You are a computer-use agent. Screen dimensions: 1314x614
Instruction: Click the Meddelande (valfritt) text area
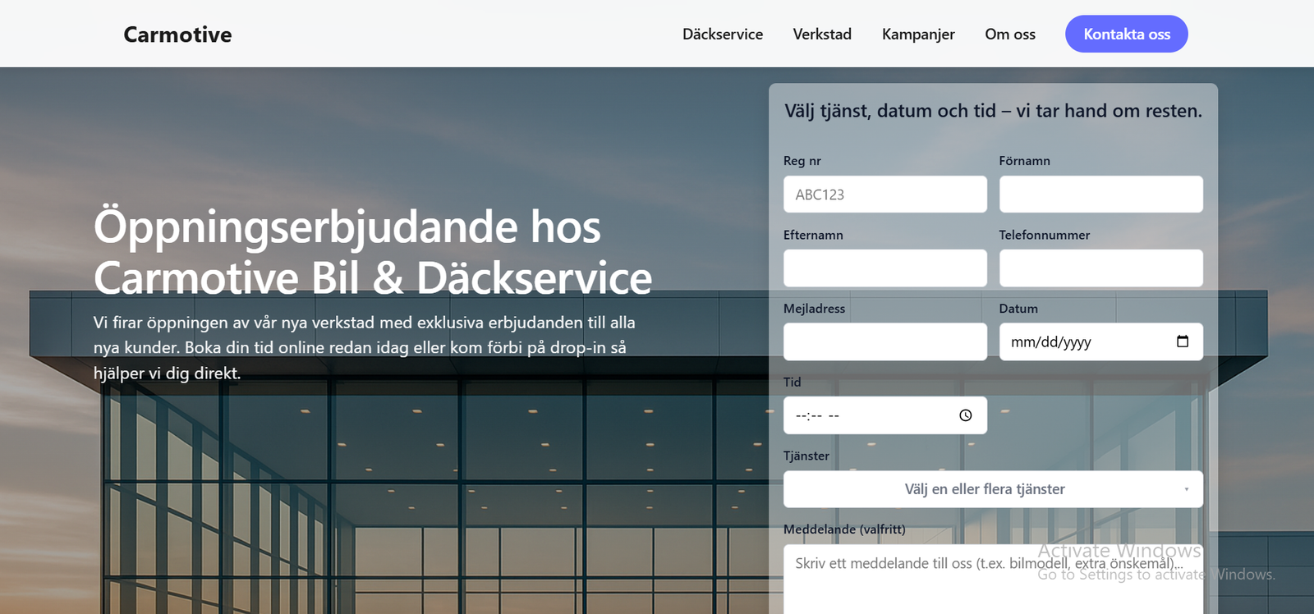992,583
